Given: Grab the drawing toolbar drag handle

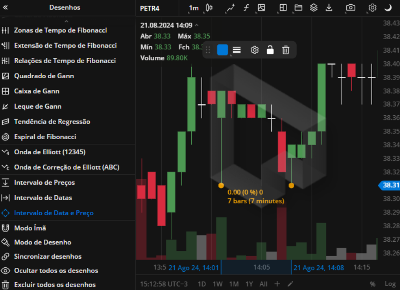Looking at the screenshot, I should pos(208,50).
